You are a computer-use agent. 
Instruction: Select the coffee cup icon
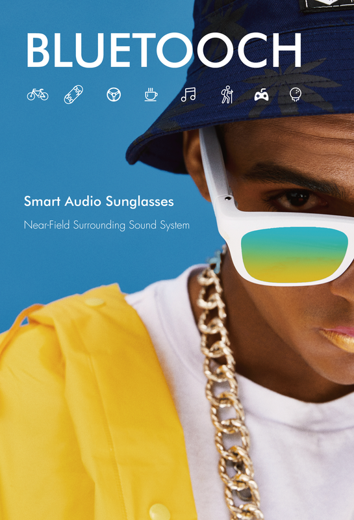pyautogui.click(x=151, y=94)
